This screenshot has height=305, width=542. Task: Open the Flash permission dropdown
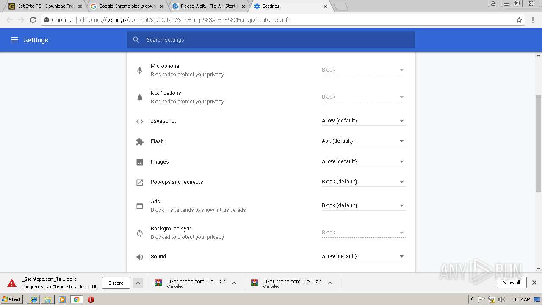coord(364,141)
